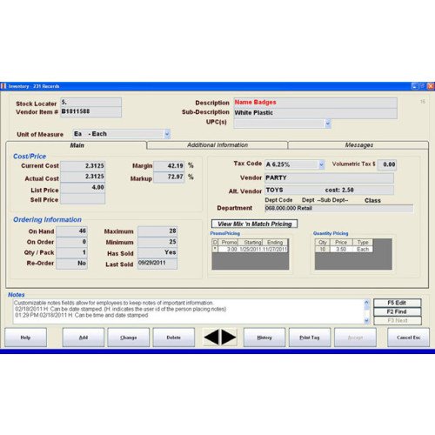Click the F5 Edit button
Image resolution: width=435 pixels, height=435 pixels.
[397, 303]
